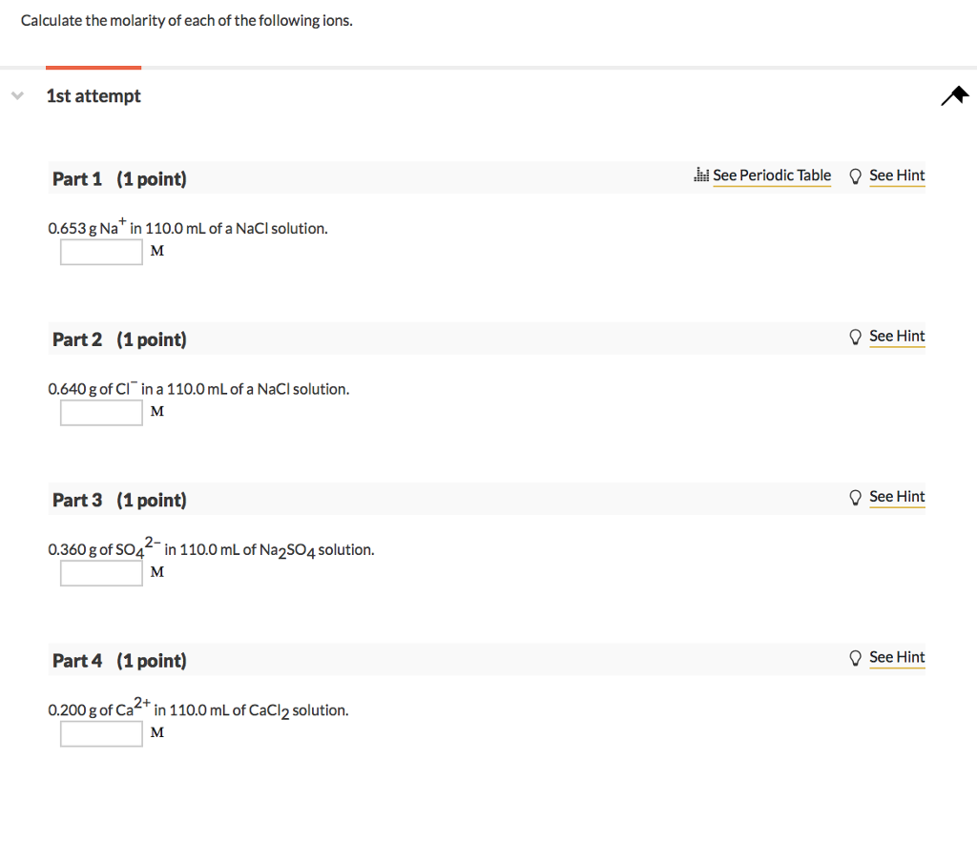Click the orange progress bar near the top
This screenshot has height=842, width=977.
click(93, 67)
